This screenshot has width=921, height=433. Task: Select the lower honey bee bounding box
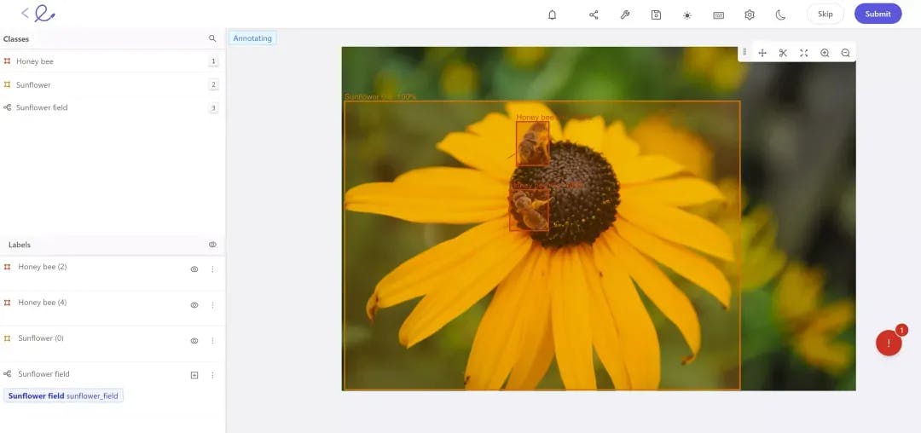tap(530, 210)
